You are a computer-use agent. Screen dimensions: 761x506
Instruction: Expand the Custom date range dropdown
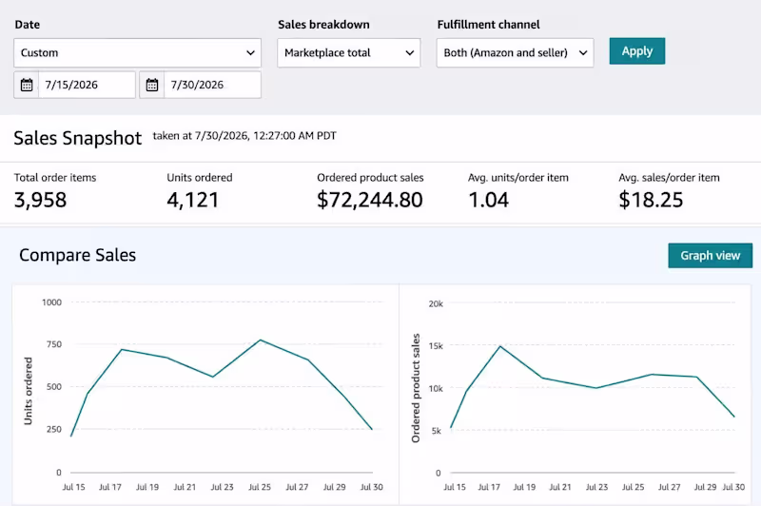click(137, 53)
